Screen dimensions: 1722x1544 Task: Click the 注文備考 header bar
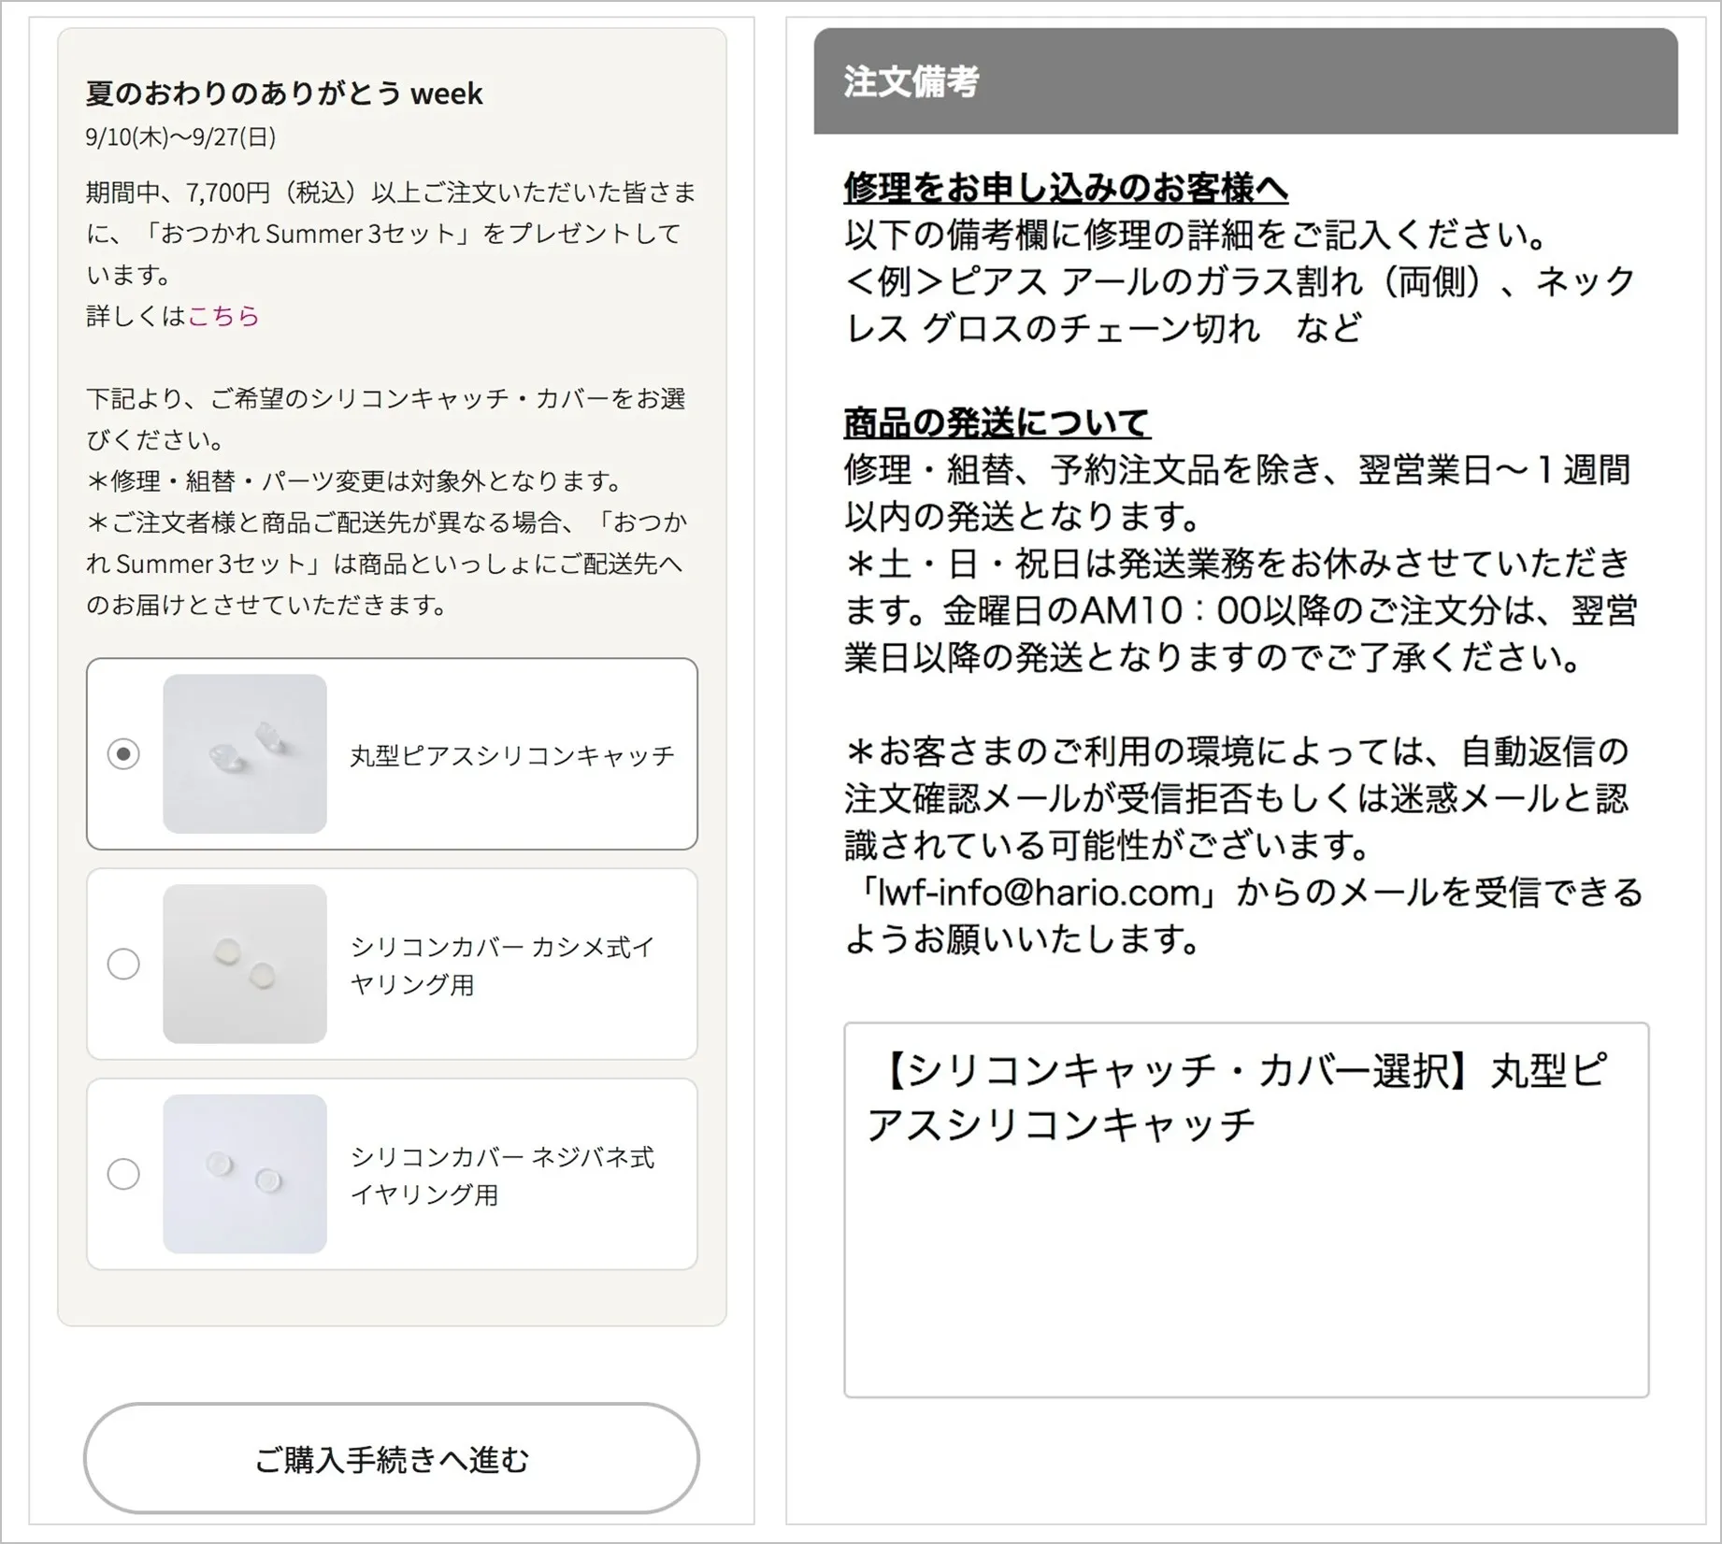pos(1246,81)
